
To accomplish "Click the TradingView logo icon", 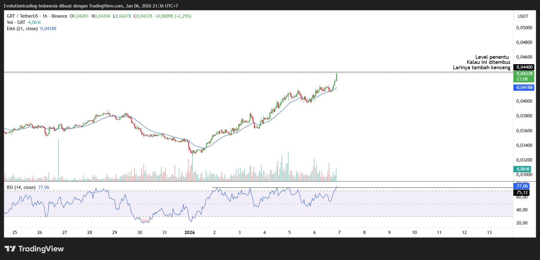I will 10,249.
